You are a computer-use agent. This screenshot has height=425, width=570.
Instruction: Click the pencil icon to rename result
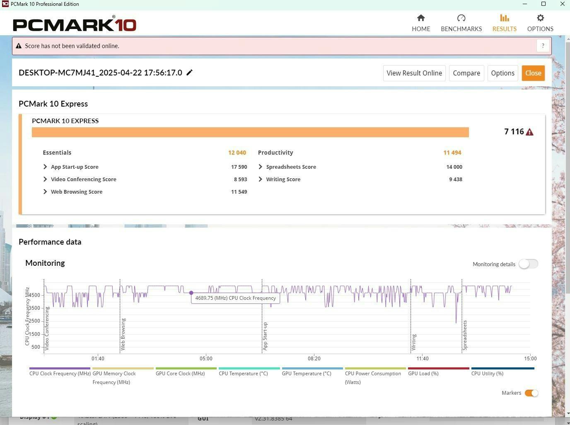[x=189, y=73]
